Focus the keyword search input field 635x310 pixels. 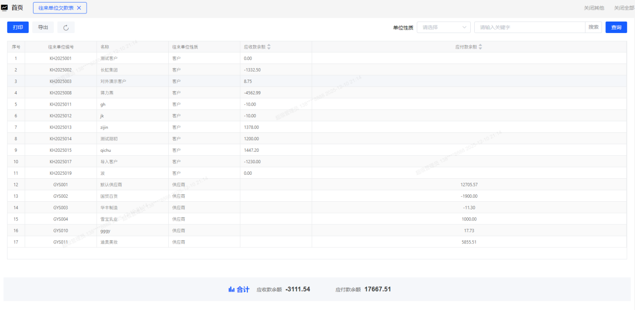[530, 28]
